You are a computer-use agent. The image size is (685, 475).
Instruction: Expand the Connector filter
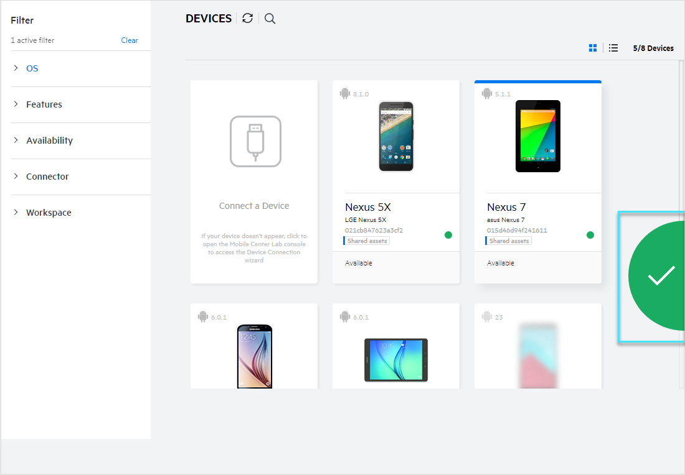(x=47, y=177)
